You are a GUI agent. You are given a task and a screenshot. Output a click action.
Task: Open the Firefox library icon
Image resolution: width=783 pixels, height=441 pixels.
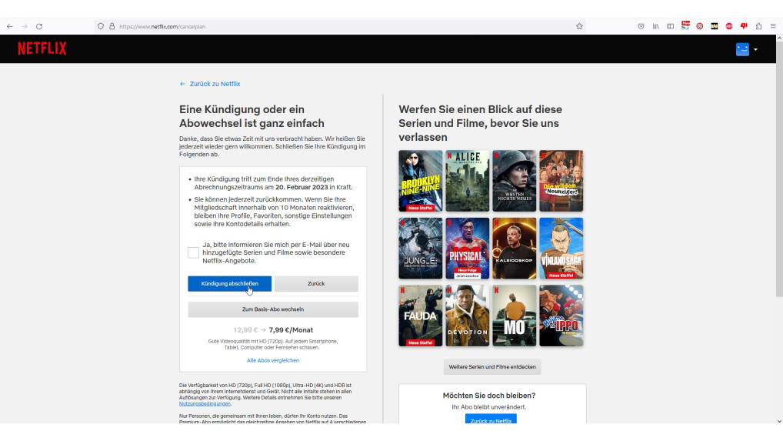[x=656, y=26]
